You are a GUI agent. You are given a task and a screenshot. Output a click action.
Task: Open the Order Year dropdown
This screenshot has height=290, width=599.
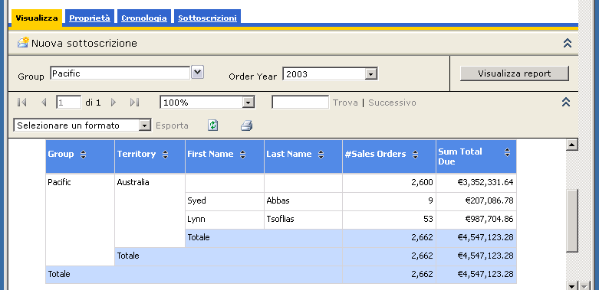tap(370, 74)
